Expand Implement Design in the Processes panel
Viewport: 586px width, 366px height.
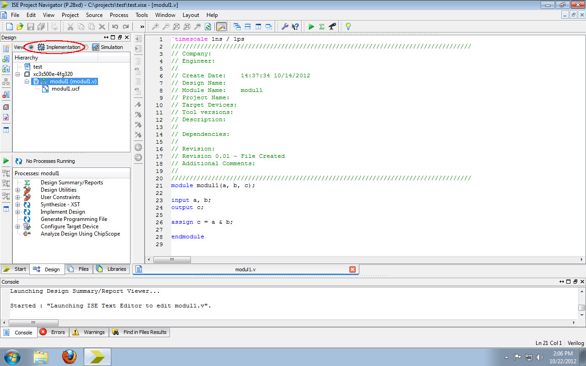click(x=18, y=211)
